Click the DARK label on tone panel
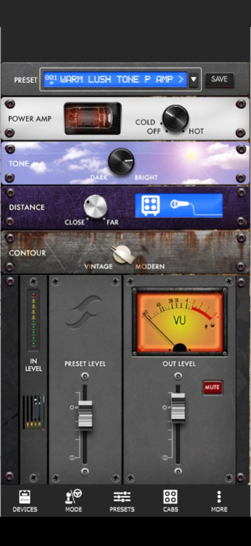The image size is (251, 546). (99, 178)
